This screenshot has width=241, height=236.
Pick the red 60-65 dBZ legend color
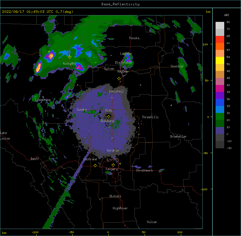pos(220,40)
